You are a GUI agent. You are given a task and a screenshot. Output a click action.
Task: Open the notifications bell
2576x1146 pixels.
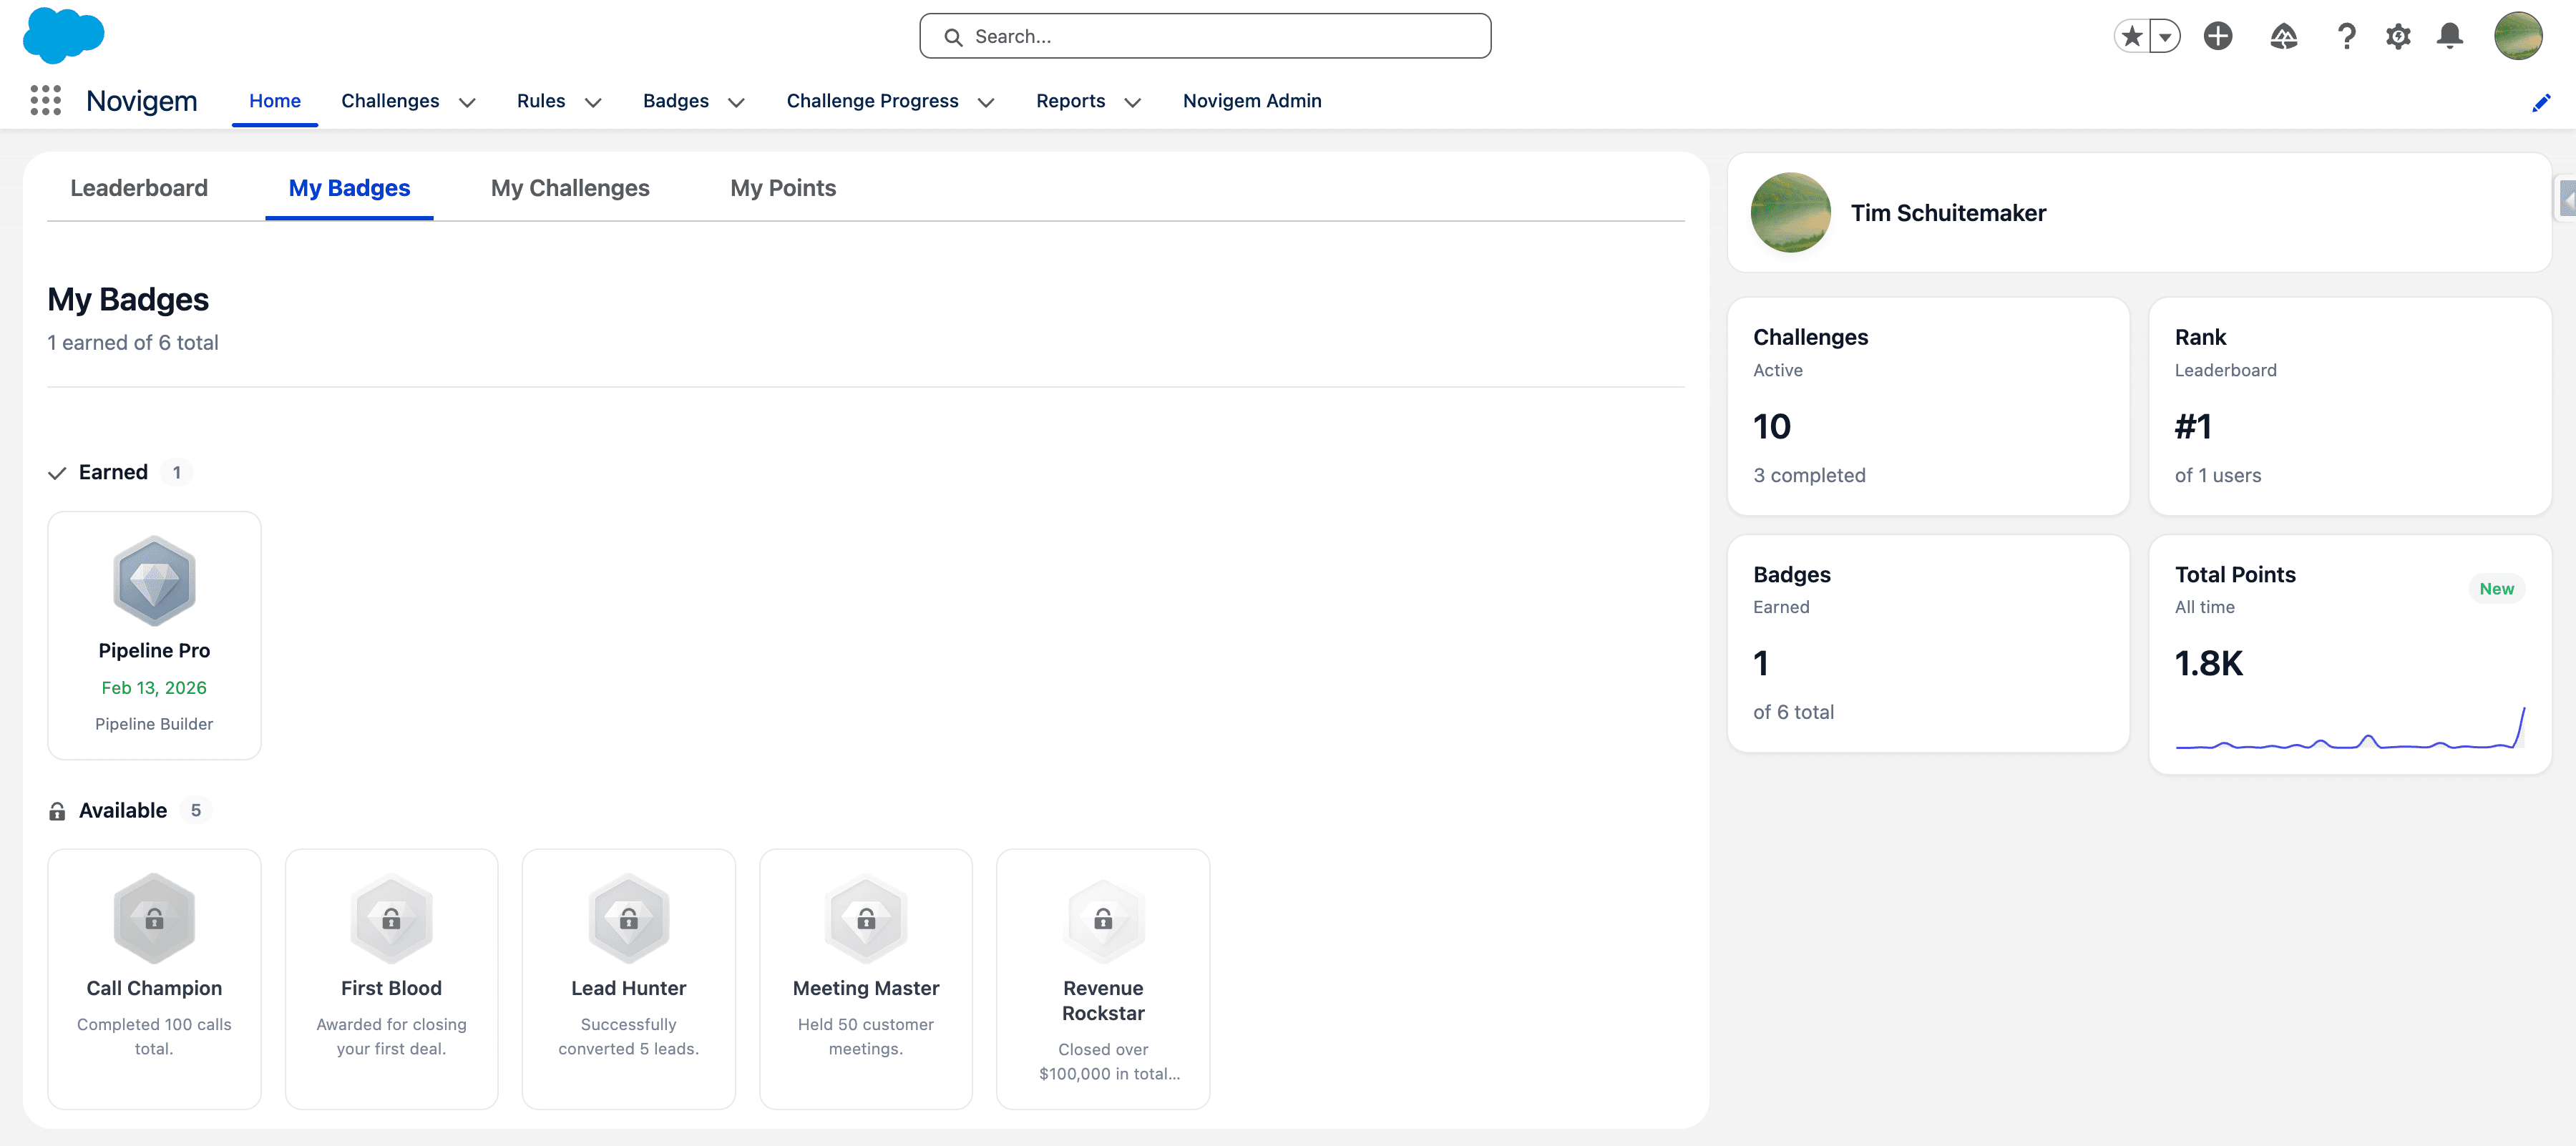[x=2449, y=37]
